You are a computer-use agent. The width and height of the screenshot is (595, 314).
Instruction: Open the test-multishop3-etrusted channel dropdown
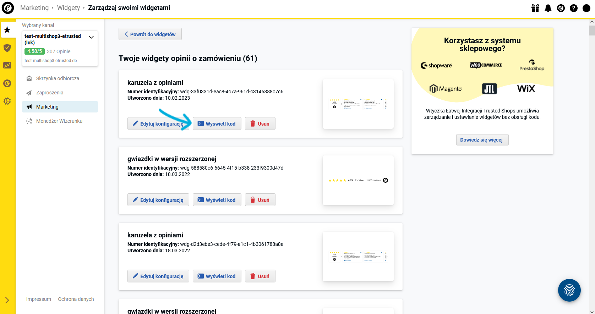tap(60, 48)
